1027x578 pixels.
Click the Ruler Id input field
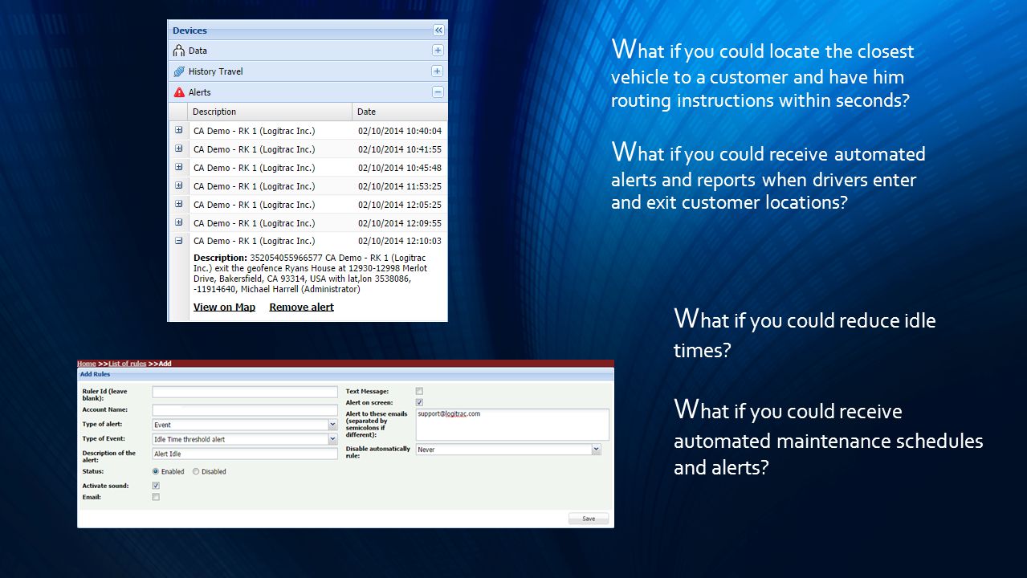pos(245,392)
